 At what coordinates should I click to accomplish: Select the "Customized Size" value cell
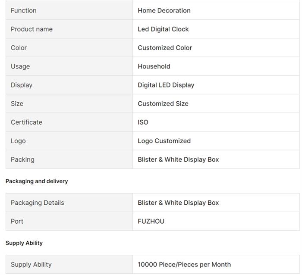(x=163, y=103)
